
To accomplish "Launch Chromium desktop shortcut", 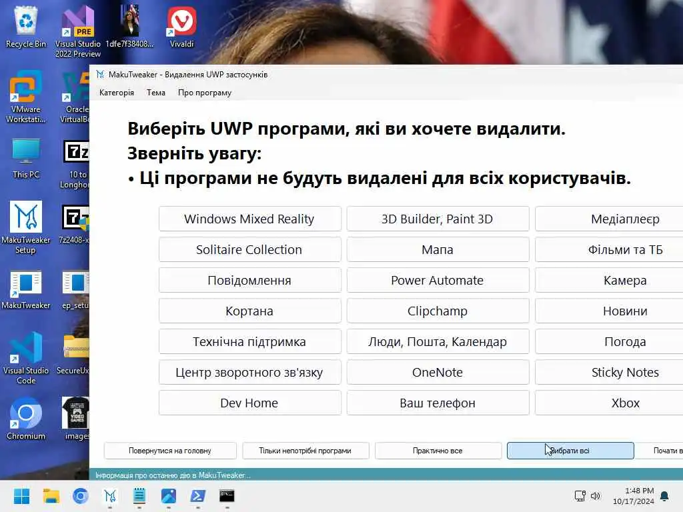I will click(26, 419).
